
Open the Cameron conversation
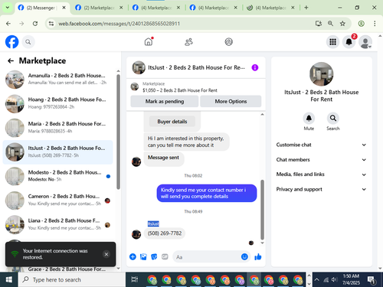click(x=57, y=201)
